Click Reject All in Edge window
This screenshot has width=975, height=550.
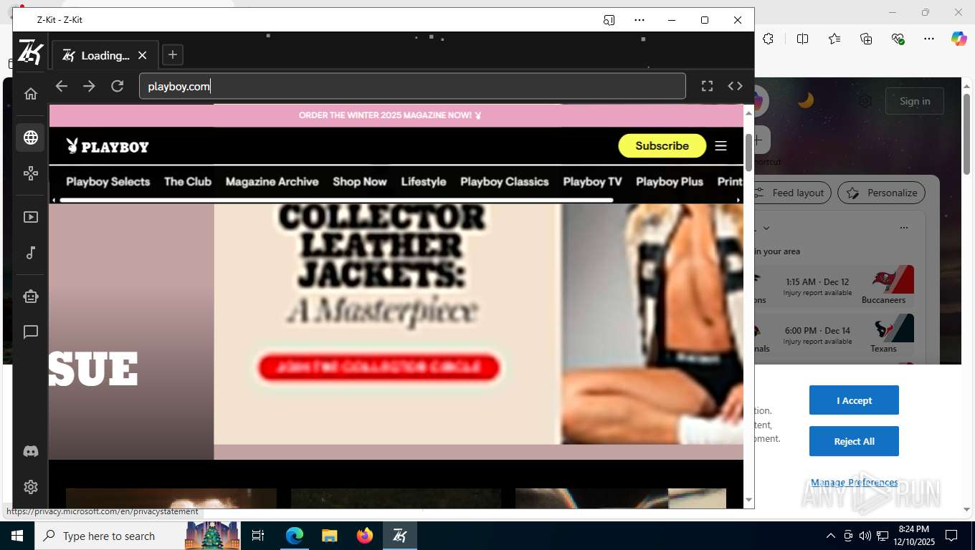[x=854, y=441]
